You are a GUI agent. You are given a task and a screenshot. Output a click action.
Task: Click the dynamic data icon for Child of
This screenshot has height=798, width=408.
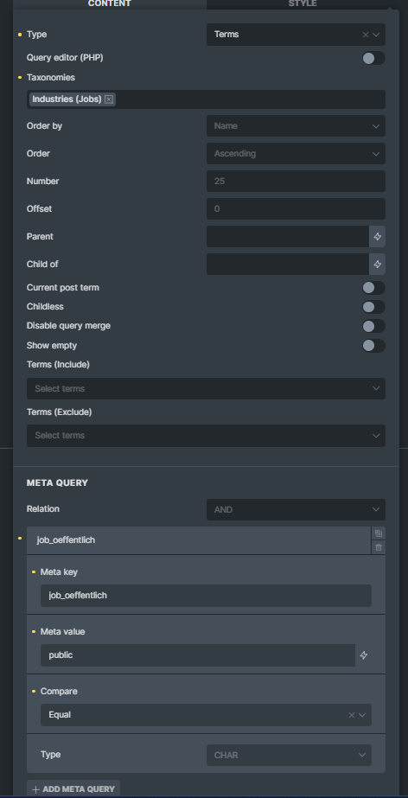378,265
